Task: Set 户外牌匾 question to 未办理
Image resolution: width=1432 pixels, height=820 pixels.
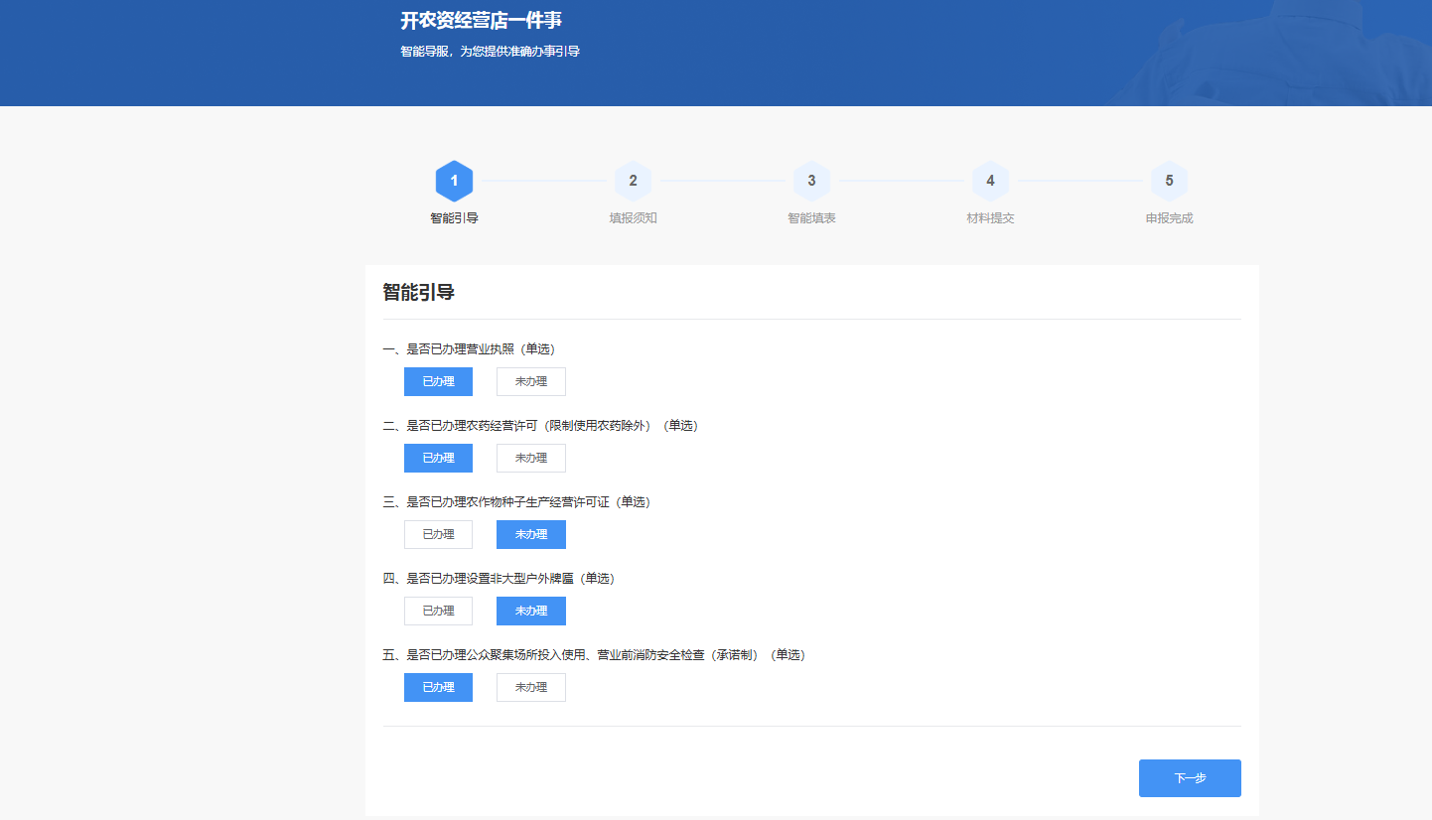Action: coord(530,612)
